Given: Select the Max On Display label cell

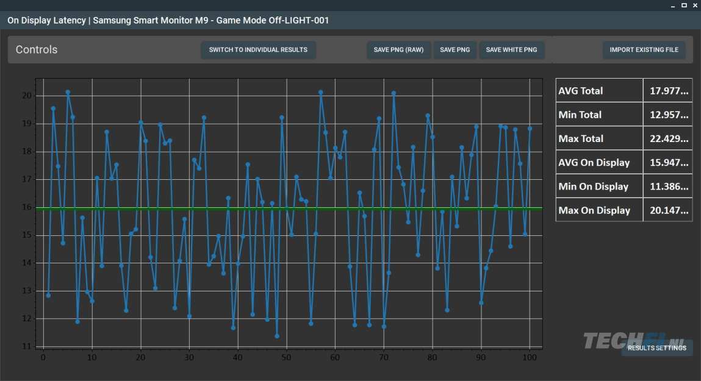Looking at the screenshot, I should pos(599,210).
